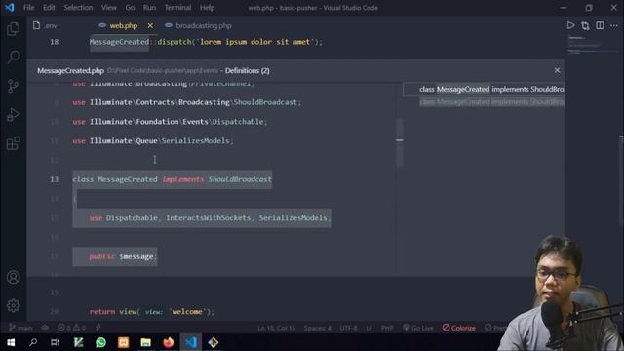Open the Edit menu
Viewport: 624px width, 351px height.
click(49, 8)
